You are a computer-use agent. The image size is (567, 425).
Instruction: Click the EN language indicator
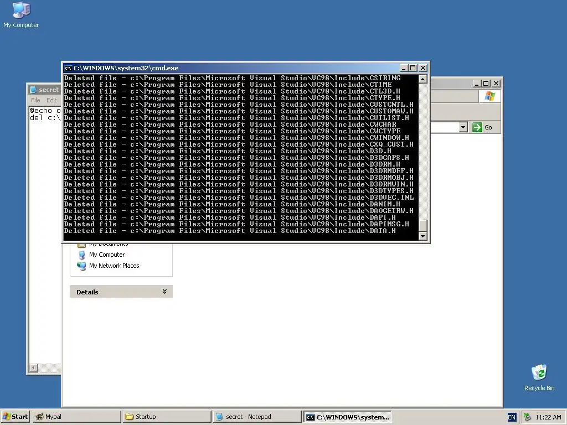(x=511, y=417)
